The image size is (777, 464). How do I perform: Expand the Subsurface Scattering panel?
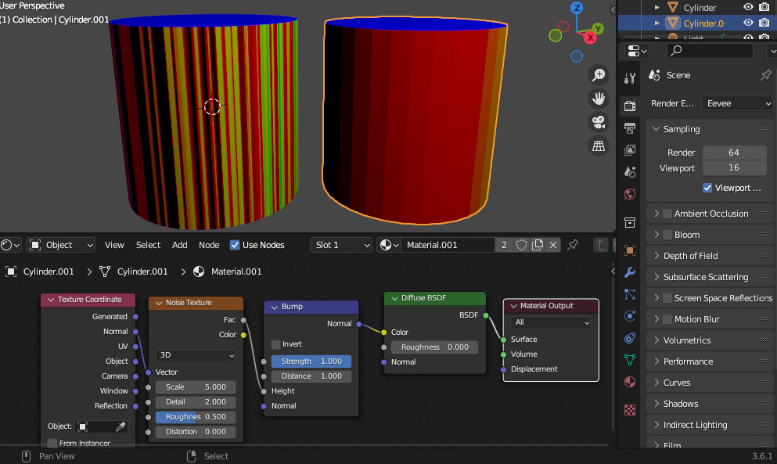click(656, 277)
